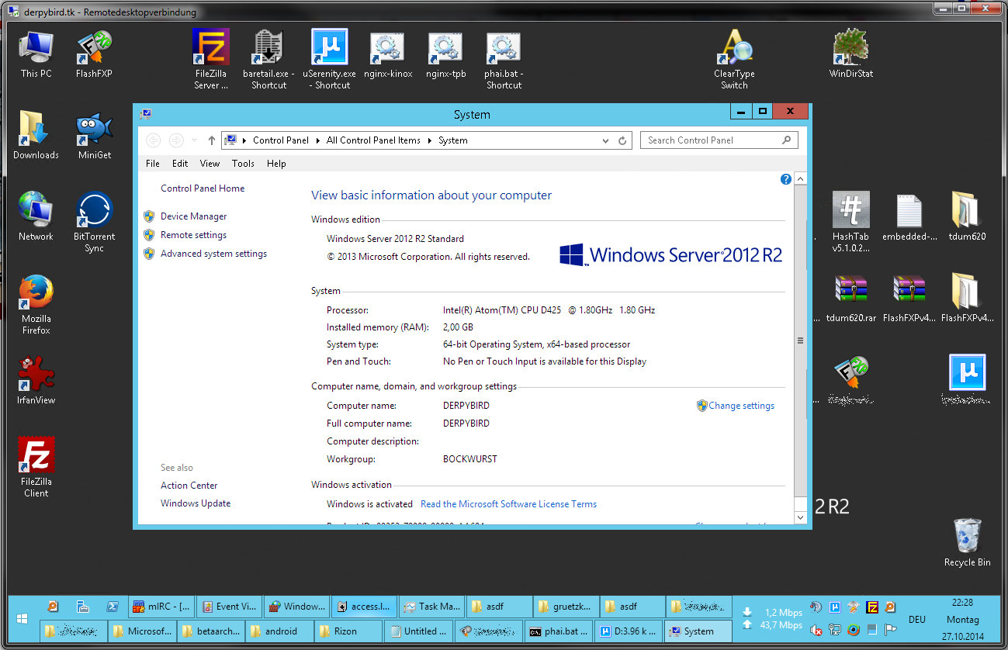Select the tdum620 folder on desktop

[x=967, y=217]
